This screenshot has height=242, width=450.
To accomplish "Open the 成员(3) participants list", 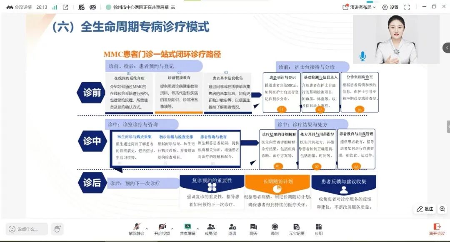I will coord(211,229).
